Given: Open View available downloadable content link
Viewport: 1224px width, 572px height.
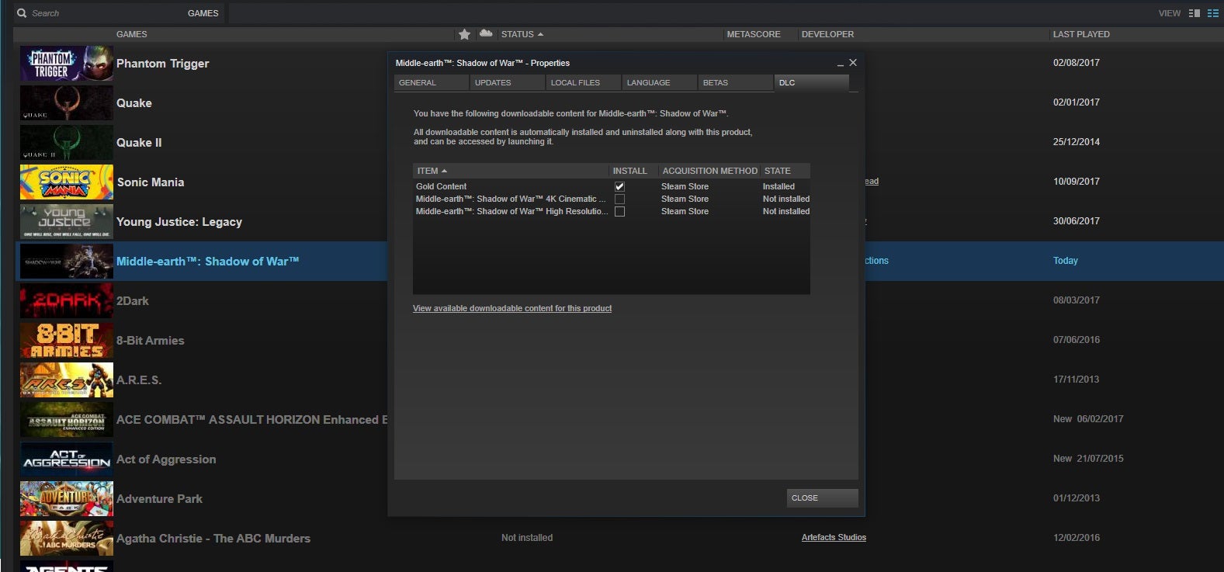Looking at the screenshot, I should click(x=512, y=308).
